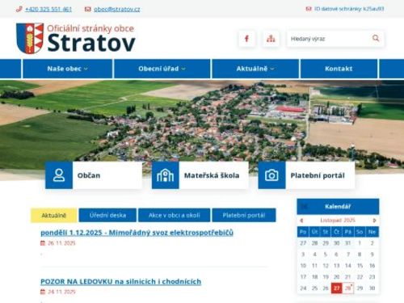Click the ID datové schránky text
The height and width of the screenshot is (303, 404).
pos(349,9)
